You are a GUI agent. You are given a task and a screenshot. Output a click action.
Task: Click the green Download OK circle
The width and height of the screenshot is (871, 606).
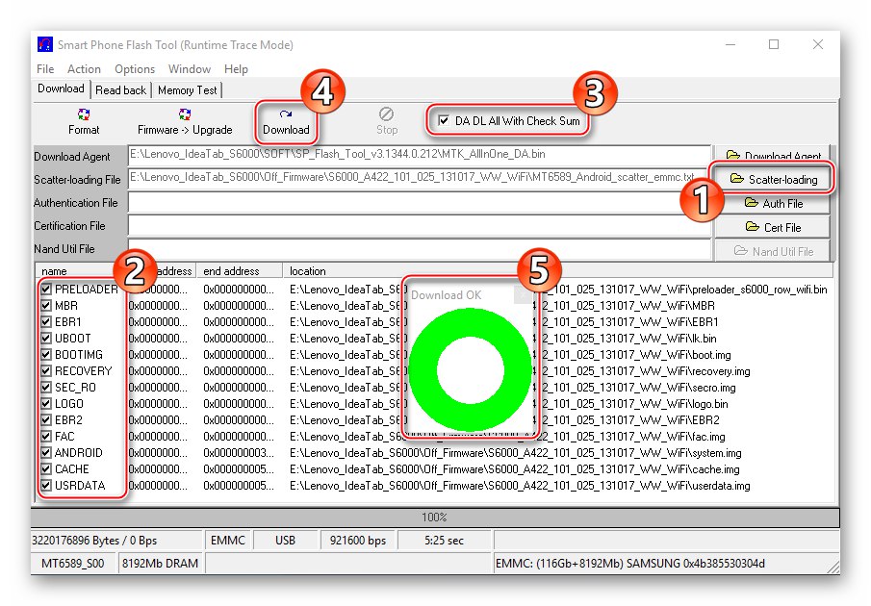471,369
